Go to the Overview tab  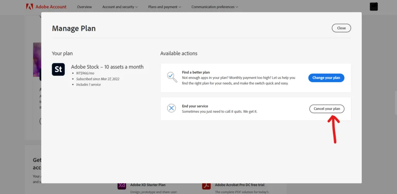pos(85,7)
